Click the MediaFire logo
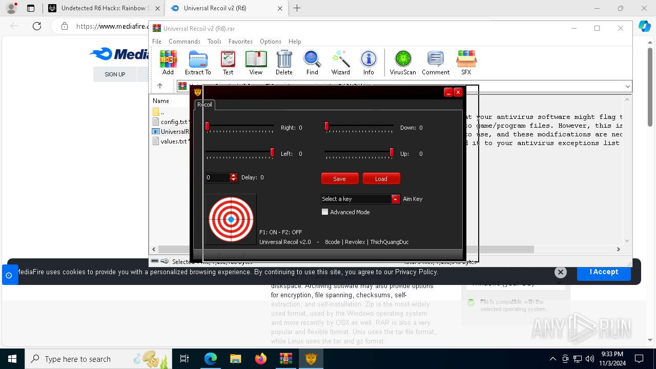 120,54
